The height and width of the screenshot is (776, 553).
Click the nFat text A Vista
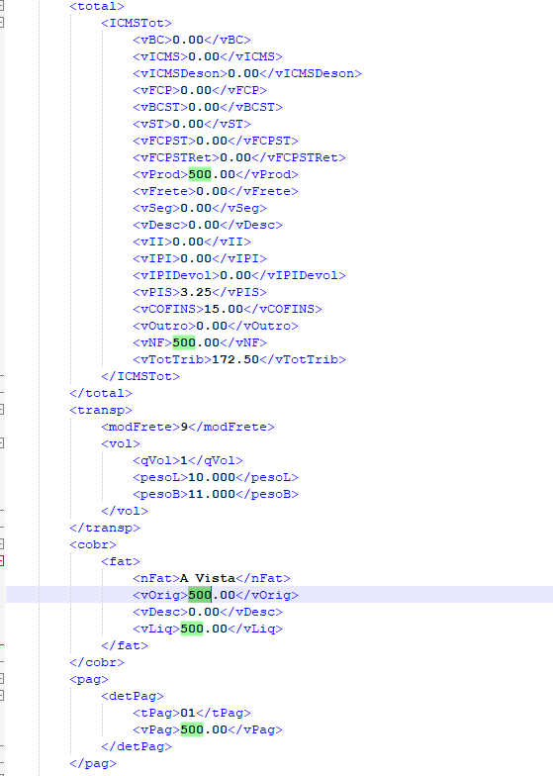pyautogui.click(x=208, y=578)
